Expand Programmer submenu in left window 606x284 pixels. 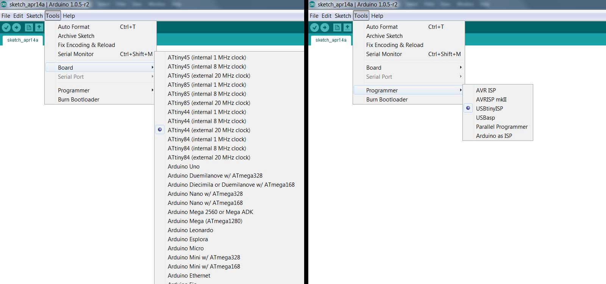coord(100,91)
